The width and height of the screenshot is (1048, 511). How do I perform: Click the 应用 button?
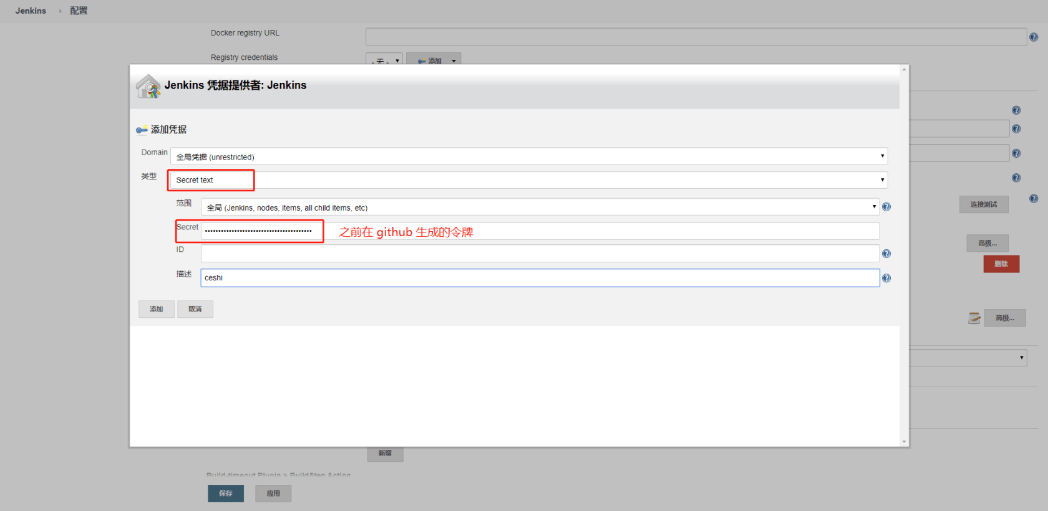point(273,494)
